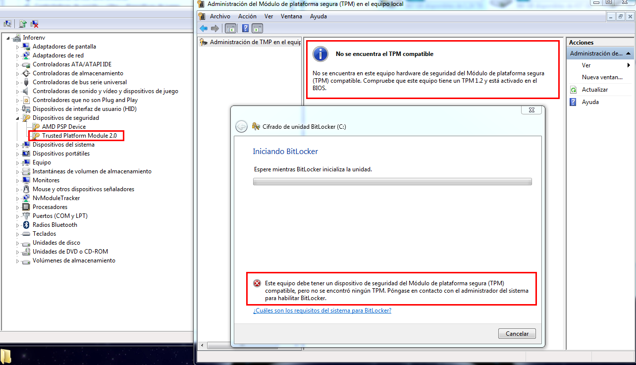Select Controladoras de almacenamiento item
Screen dimensions: 636x365
(78, 73)
